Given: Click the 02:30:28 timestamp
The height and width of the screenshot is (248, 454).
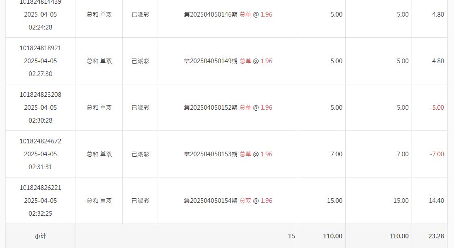Looking at the screenshot, I should click(x=41, y=120).
